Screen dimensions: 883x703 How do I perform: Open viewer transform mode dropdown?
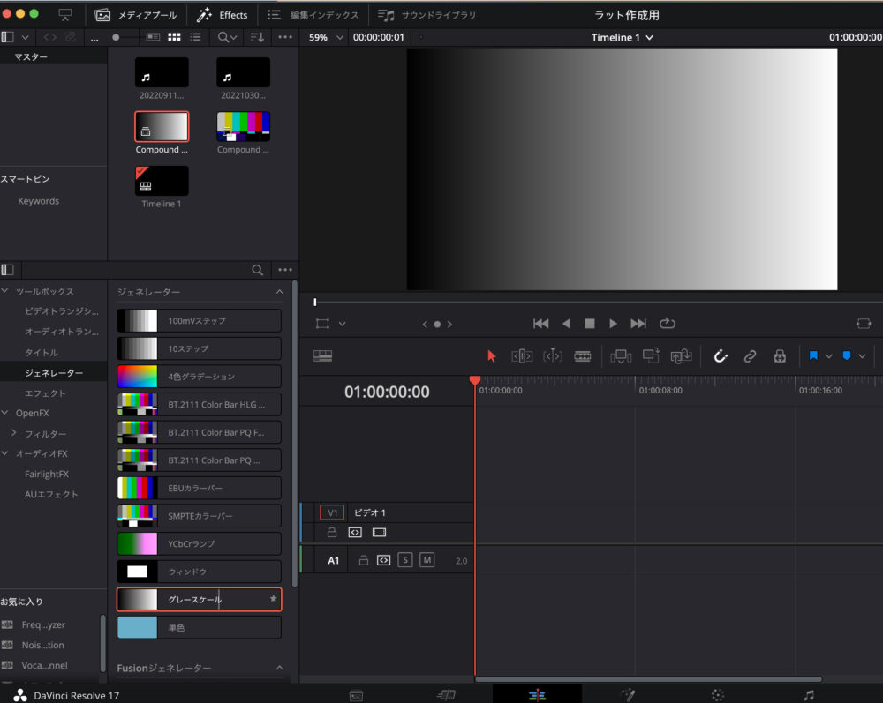[x=342, y=324]
